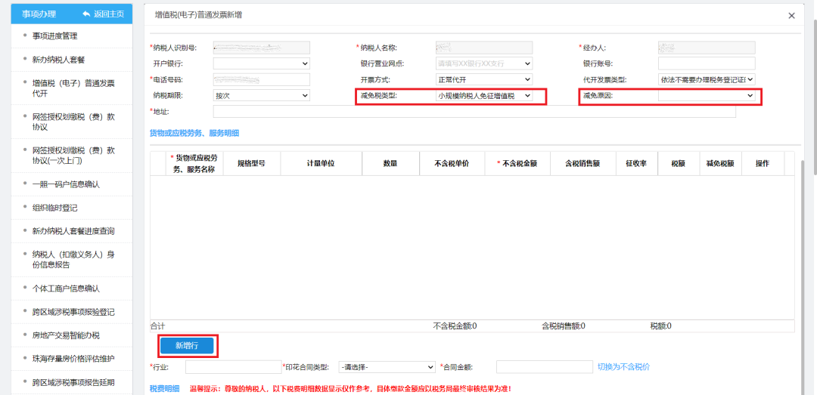
Task: Open 房地产交易智能办税 menu item
Action: click(x=66, y=335)
